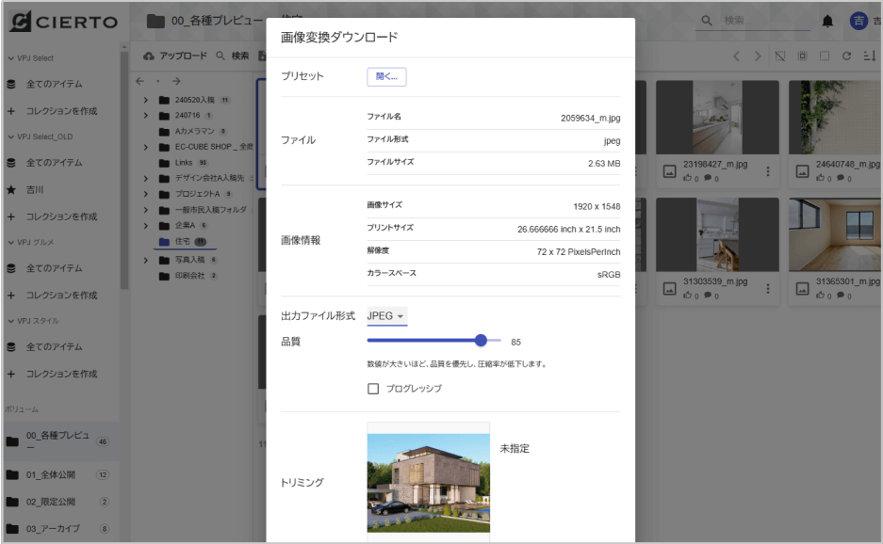Viewport: 883px width, 544px height.
Task: Open notifications via the bell icon
Action: point(826,20)
